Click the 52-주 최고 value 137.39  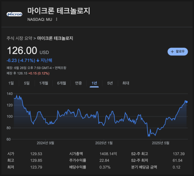point(179,154)
